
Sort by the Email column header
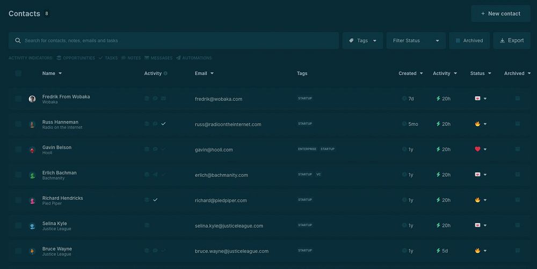(204, 73)
